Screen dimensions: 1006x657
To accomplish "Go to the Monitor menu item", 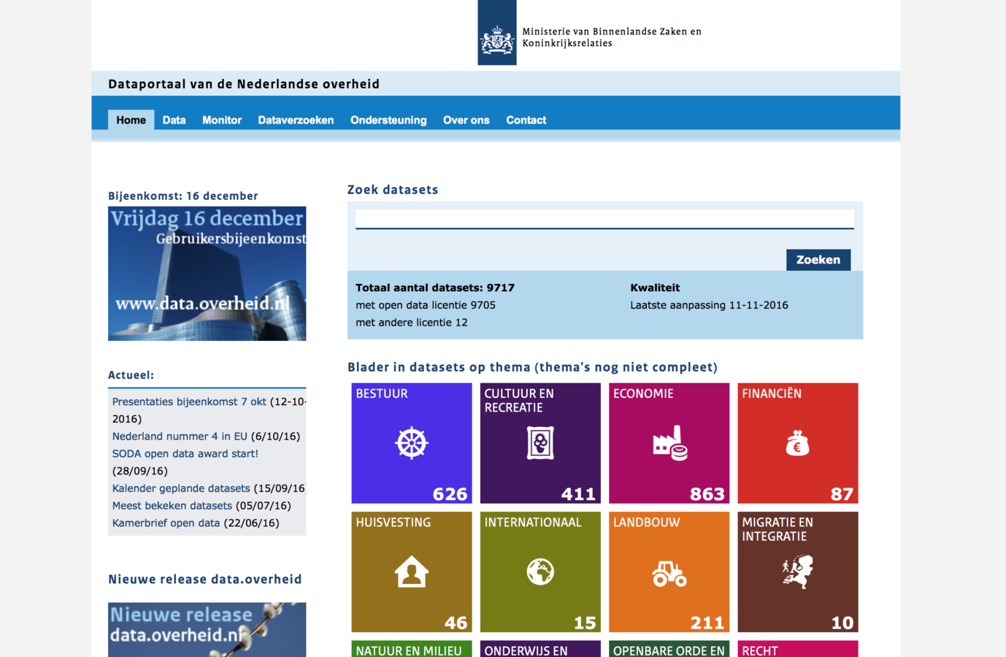I will (x=222, y=120).
